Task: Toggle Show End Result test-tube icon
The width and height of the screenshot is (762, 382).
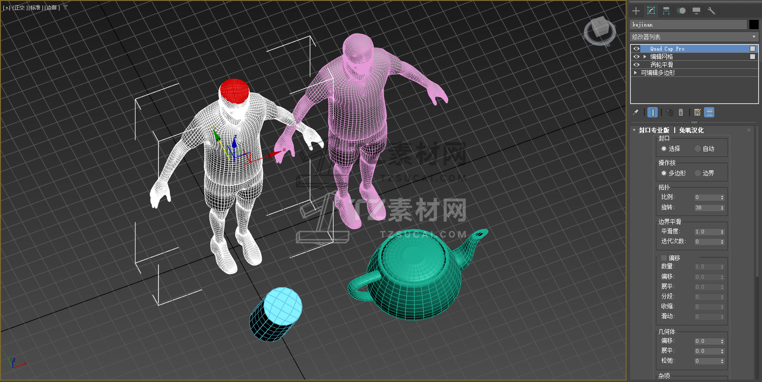Action: click(653, 112)
